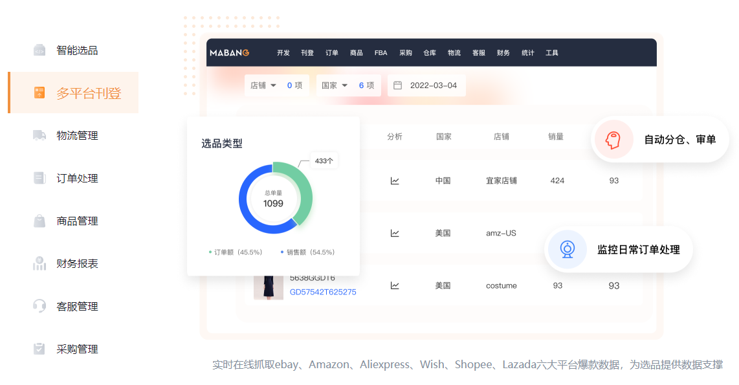The width and height of the screenshot is (739, 385).
Task: Click the calendar icon beside 2022-03-04
Action: 398,85
